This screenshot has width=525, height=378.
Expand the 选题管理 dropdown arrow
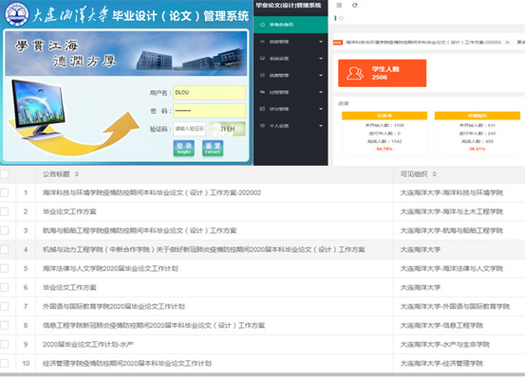321,75
